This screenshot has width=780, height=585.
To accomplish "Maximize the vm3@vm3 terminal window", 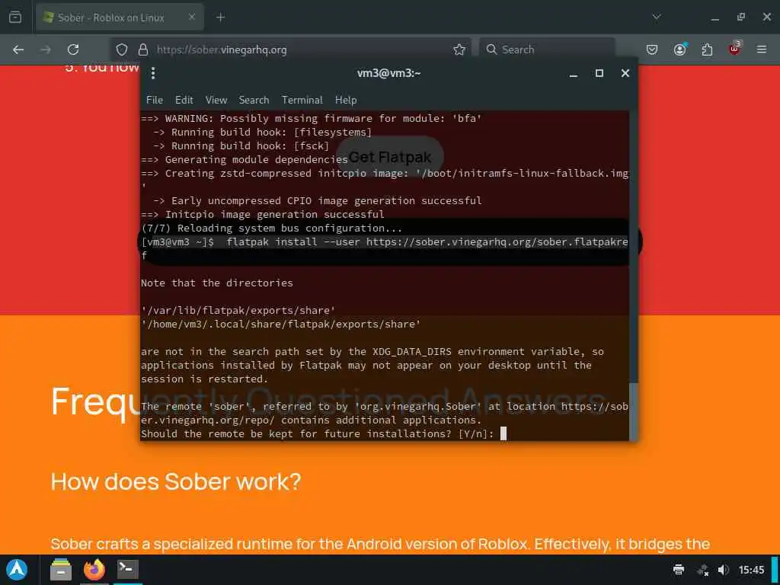I will [599, 73].
